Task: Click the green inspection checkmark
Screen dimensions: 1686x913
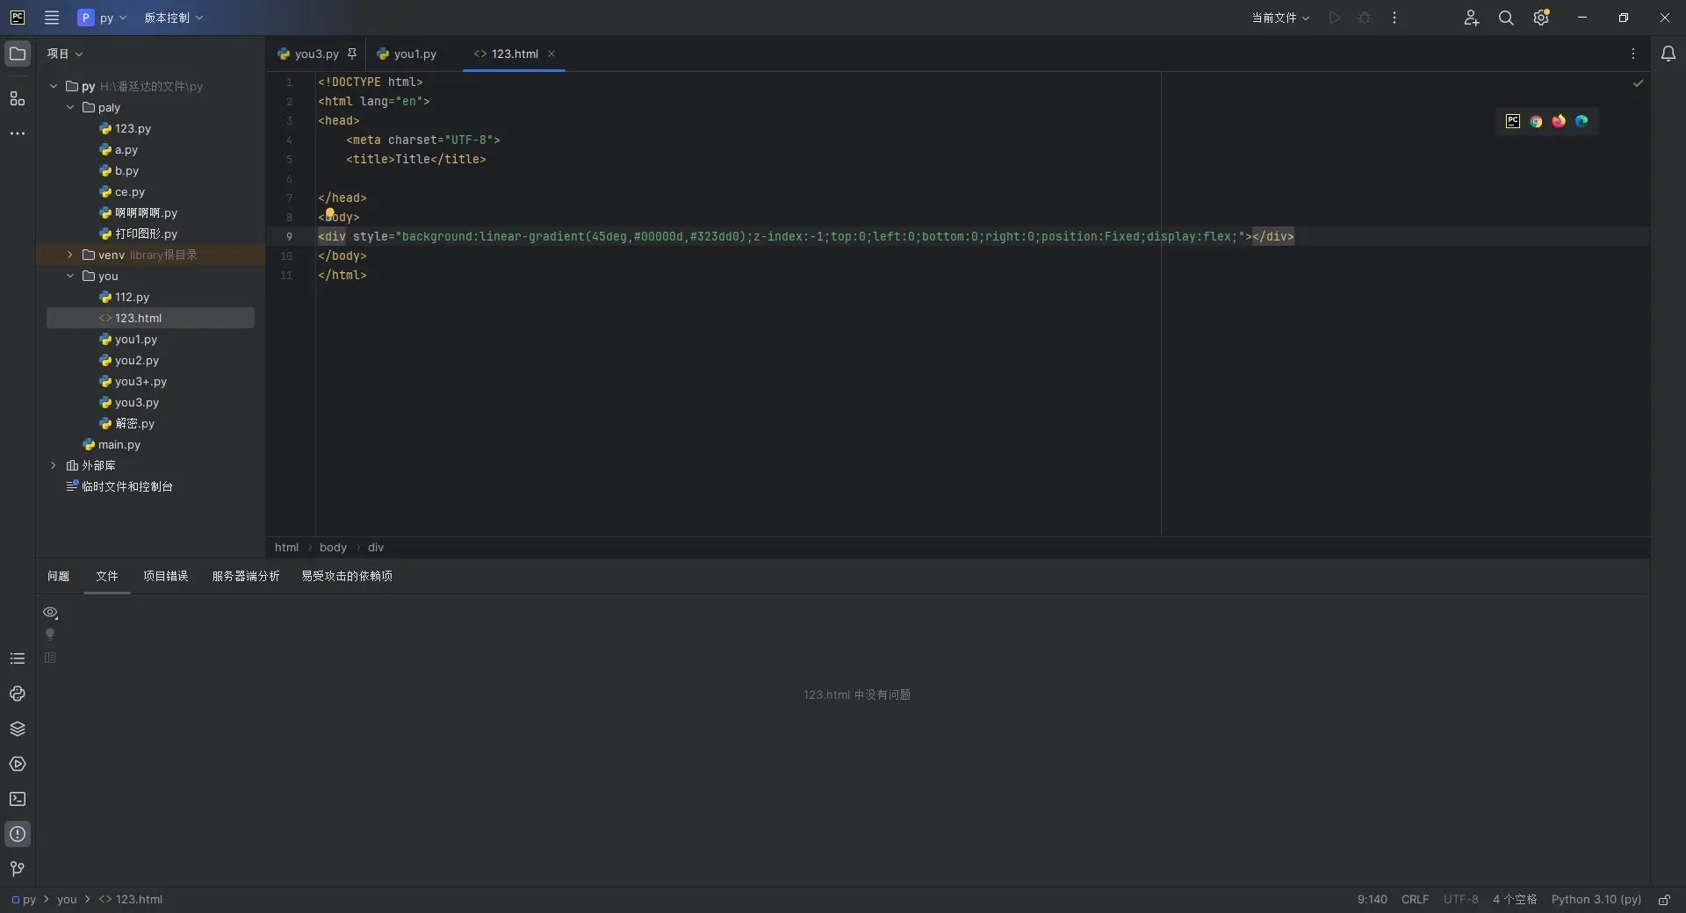Action: click(1638, 83)
